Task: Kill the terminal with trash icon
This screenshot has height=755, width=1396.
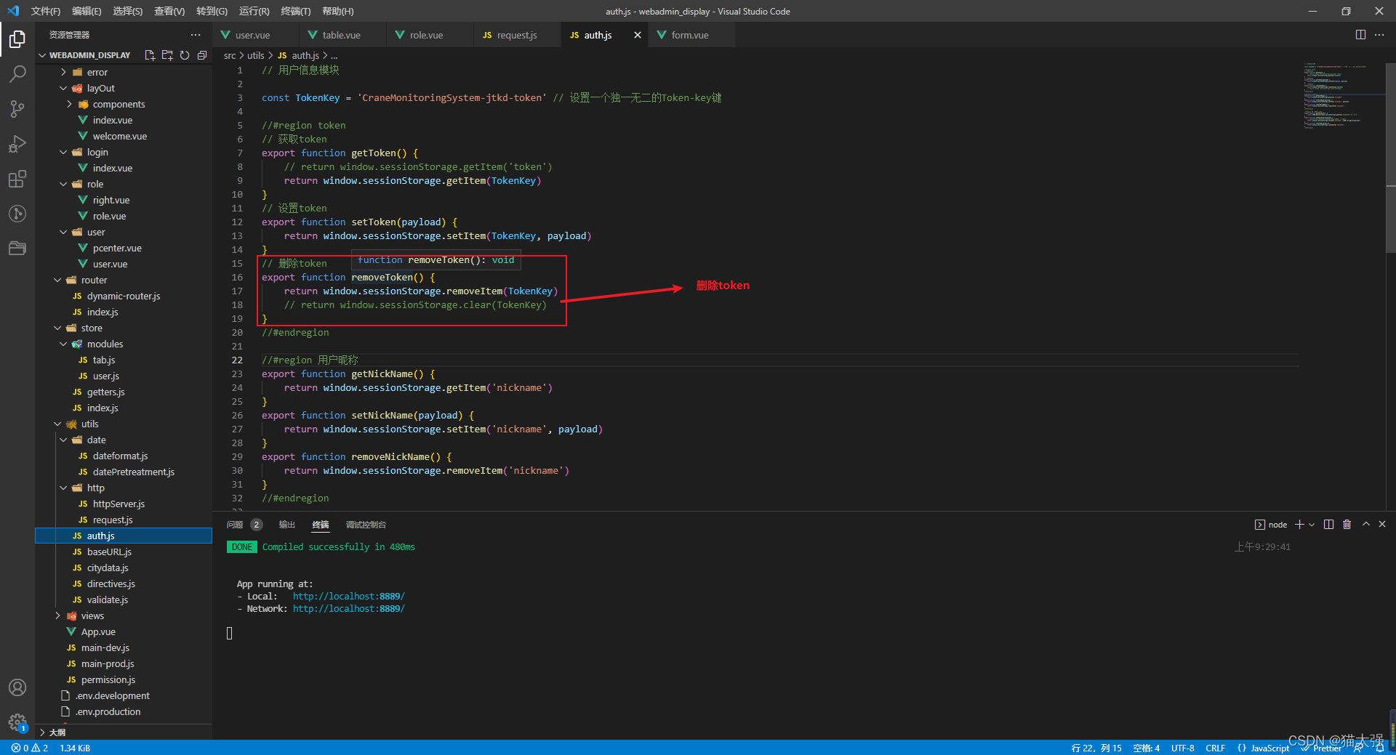Action: (x=1347, y=525)
